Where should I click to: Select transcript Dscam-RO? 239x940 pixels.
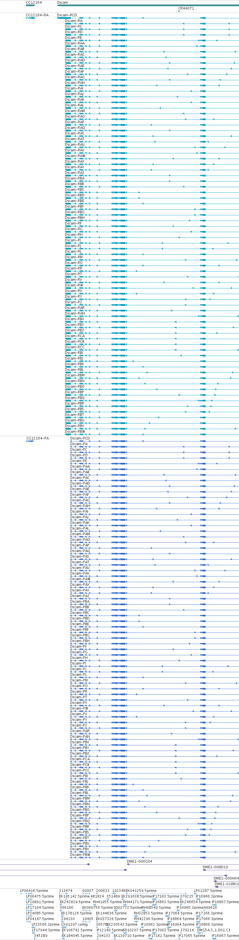(74, 263)
